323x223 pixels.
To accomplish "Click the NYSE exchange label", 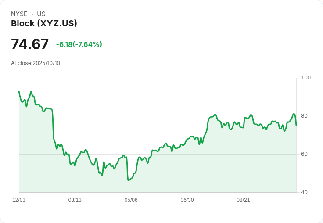I will click(x=19, y=14).
